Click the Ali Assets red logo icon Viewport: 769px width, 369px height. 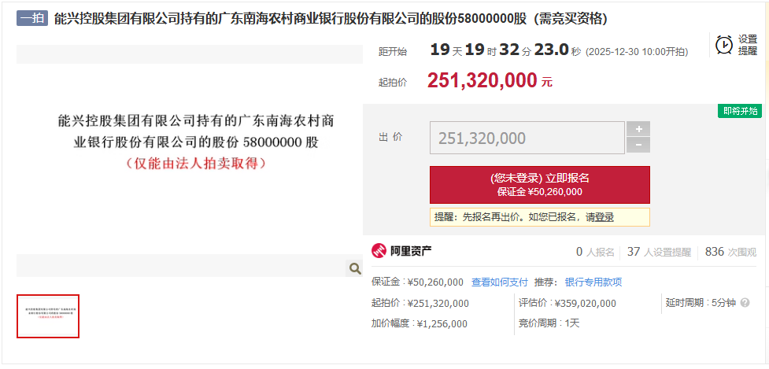(x=379, y=251)
